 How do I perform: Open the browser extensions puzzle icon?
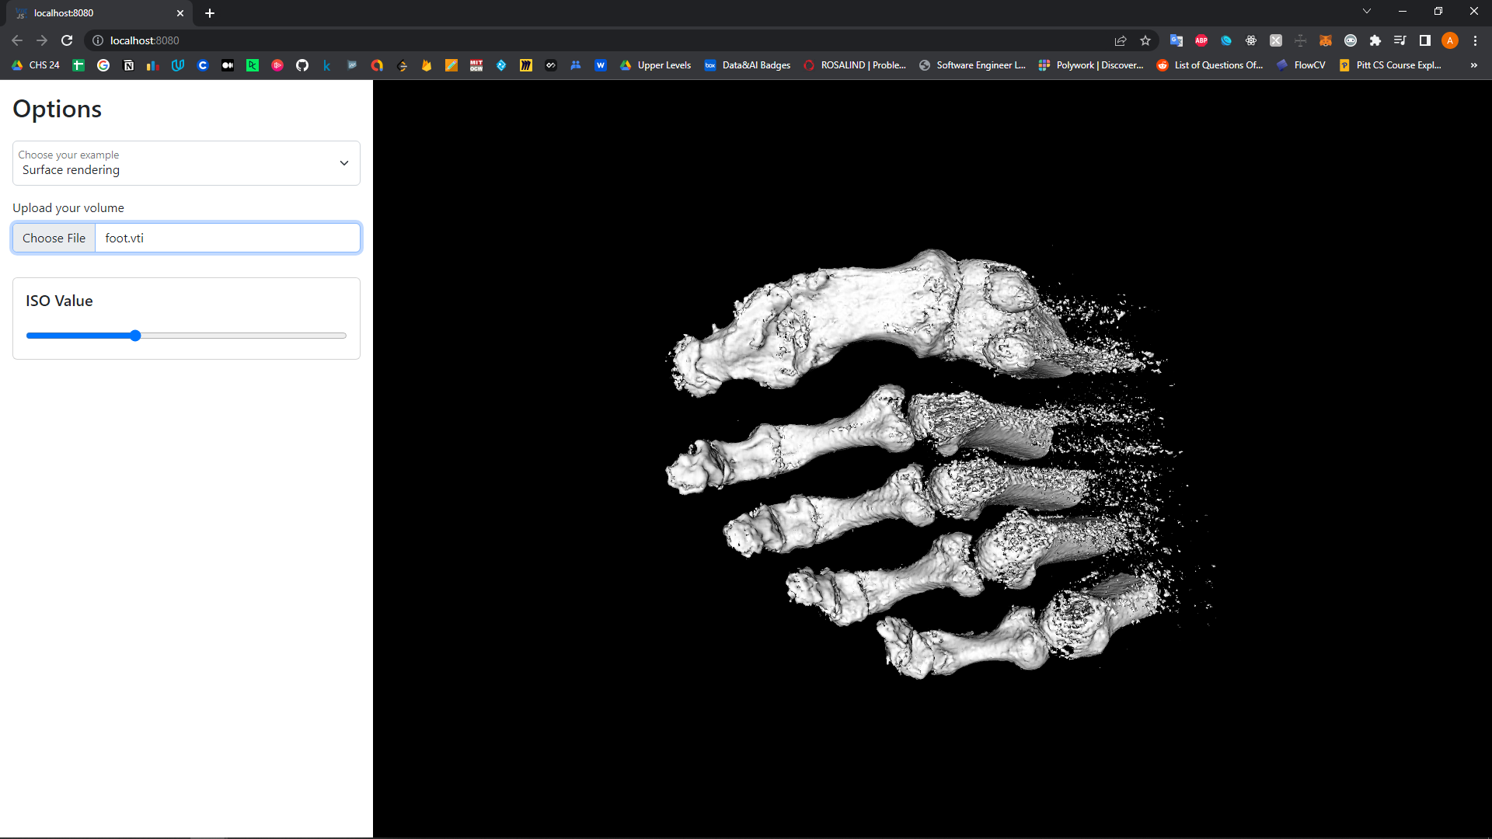coord(1376,40)
